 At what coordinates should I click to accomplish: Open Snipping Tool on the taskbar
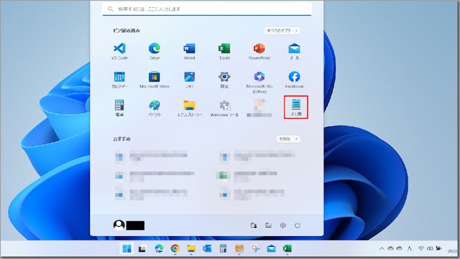pos(255,249)
